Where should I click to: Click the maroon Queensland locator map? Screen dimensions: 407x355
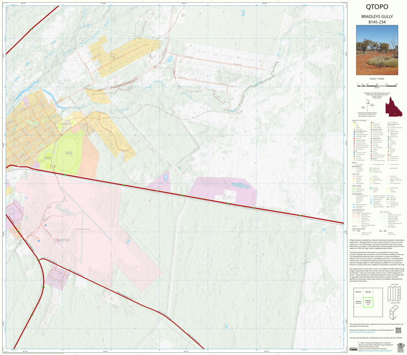point(393,106)
